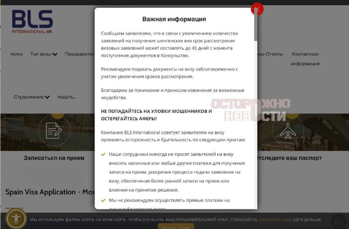The width and height of the screenshot is (349, 229).
Task: Click the airplane passport tracking icon
Action: (x=288, y=131)
